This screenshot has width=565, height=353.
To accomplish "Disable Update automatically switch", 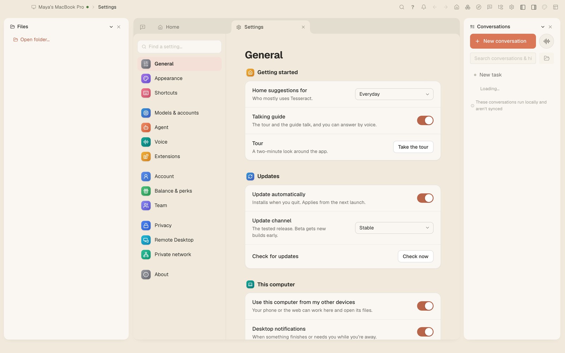I will point(425,198).
